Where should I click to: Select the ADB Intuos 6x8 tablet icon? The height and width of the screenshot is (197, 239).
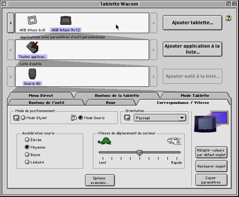[32, 20]
